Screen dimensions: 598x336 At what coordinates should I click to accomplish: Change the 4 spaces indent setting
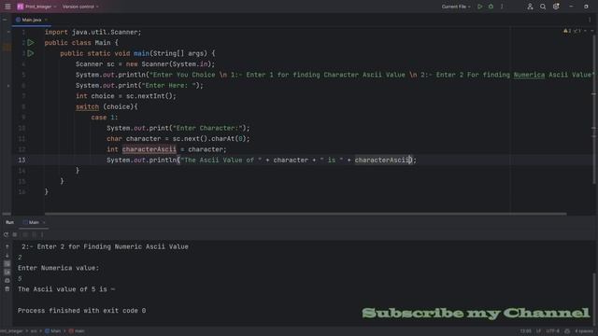(584, 331)
